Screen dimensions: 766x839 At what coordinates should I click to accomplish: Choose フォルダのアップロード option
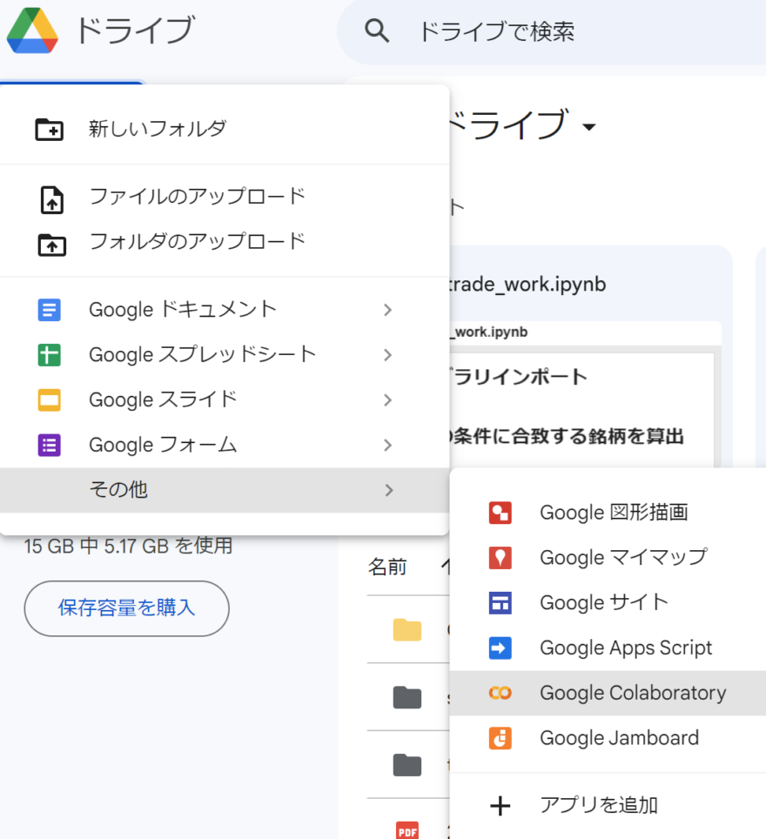(225, 242)
